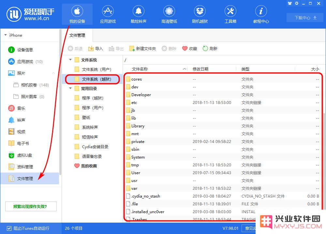Screen dimensions: 326x234
Task: Select the .installed_unc0ver file row
Action: (x=223, y=212)
